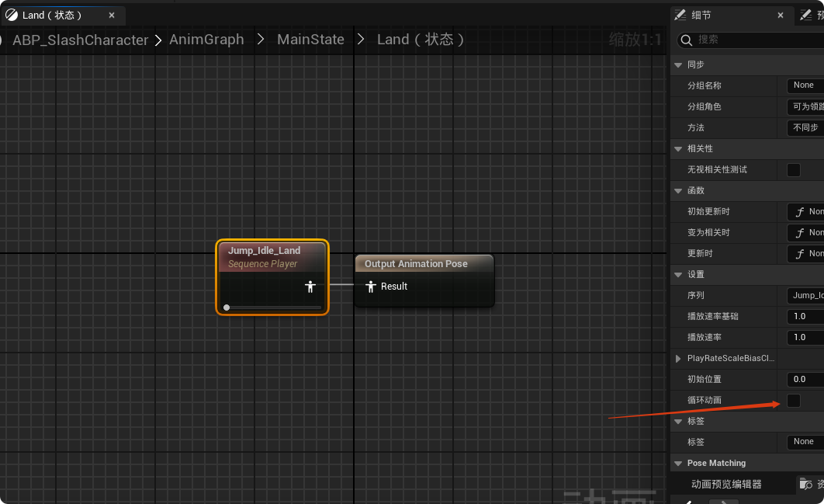Viewport: 824px width, 504px height.
Task: Click the pose output pin on Jump_Idle_Land node
Action: click(x=310, y=287)
